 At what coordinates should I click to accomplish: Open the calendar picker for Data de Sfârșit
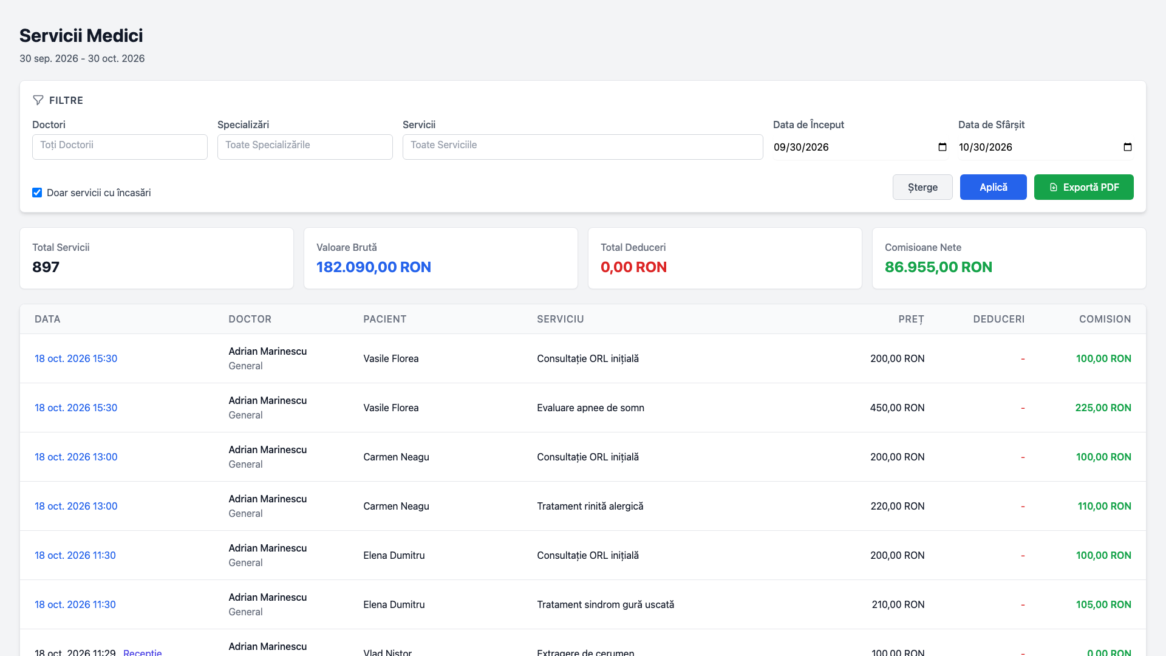point(1128,147)
